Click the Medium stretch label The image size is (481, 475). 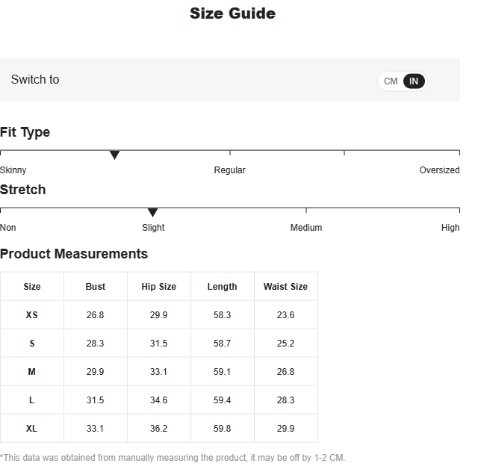tap(306, 228)
